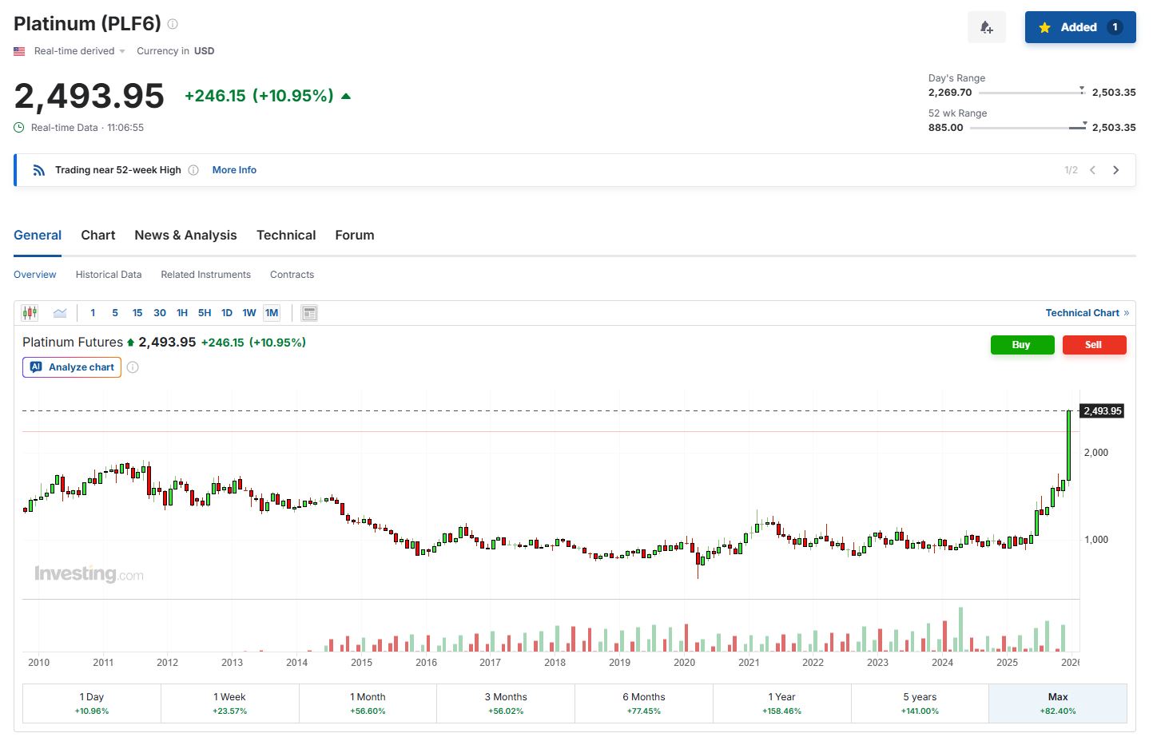Create a price alert with the bell icon

(987, 27)
